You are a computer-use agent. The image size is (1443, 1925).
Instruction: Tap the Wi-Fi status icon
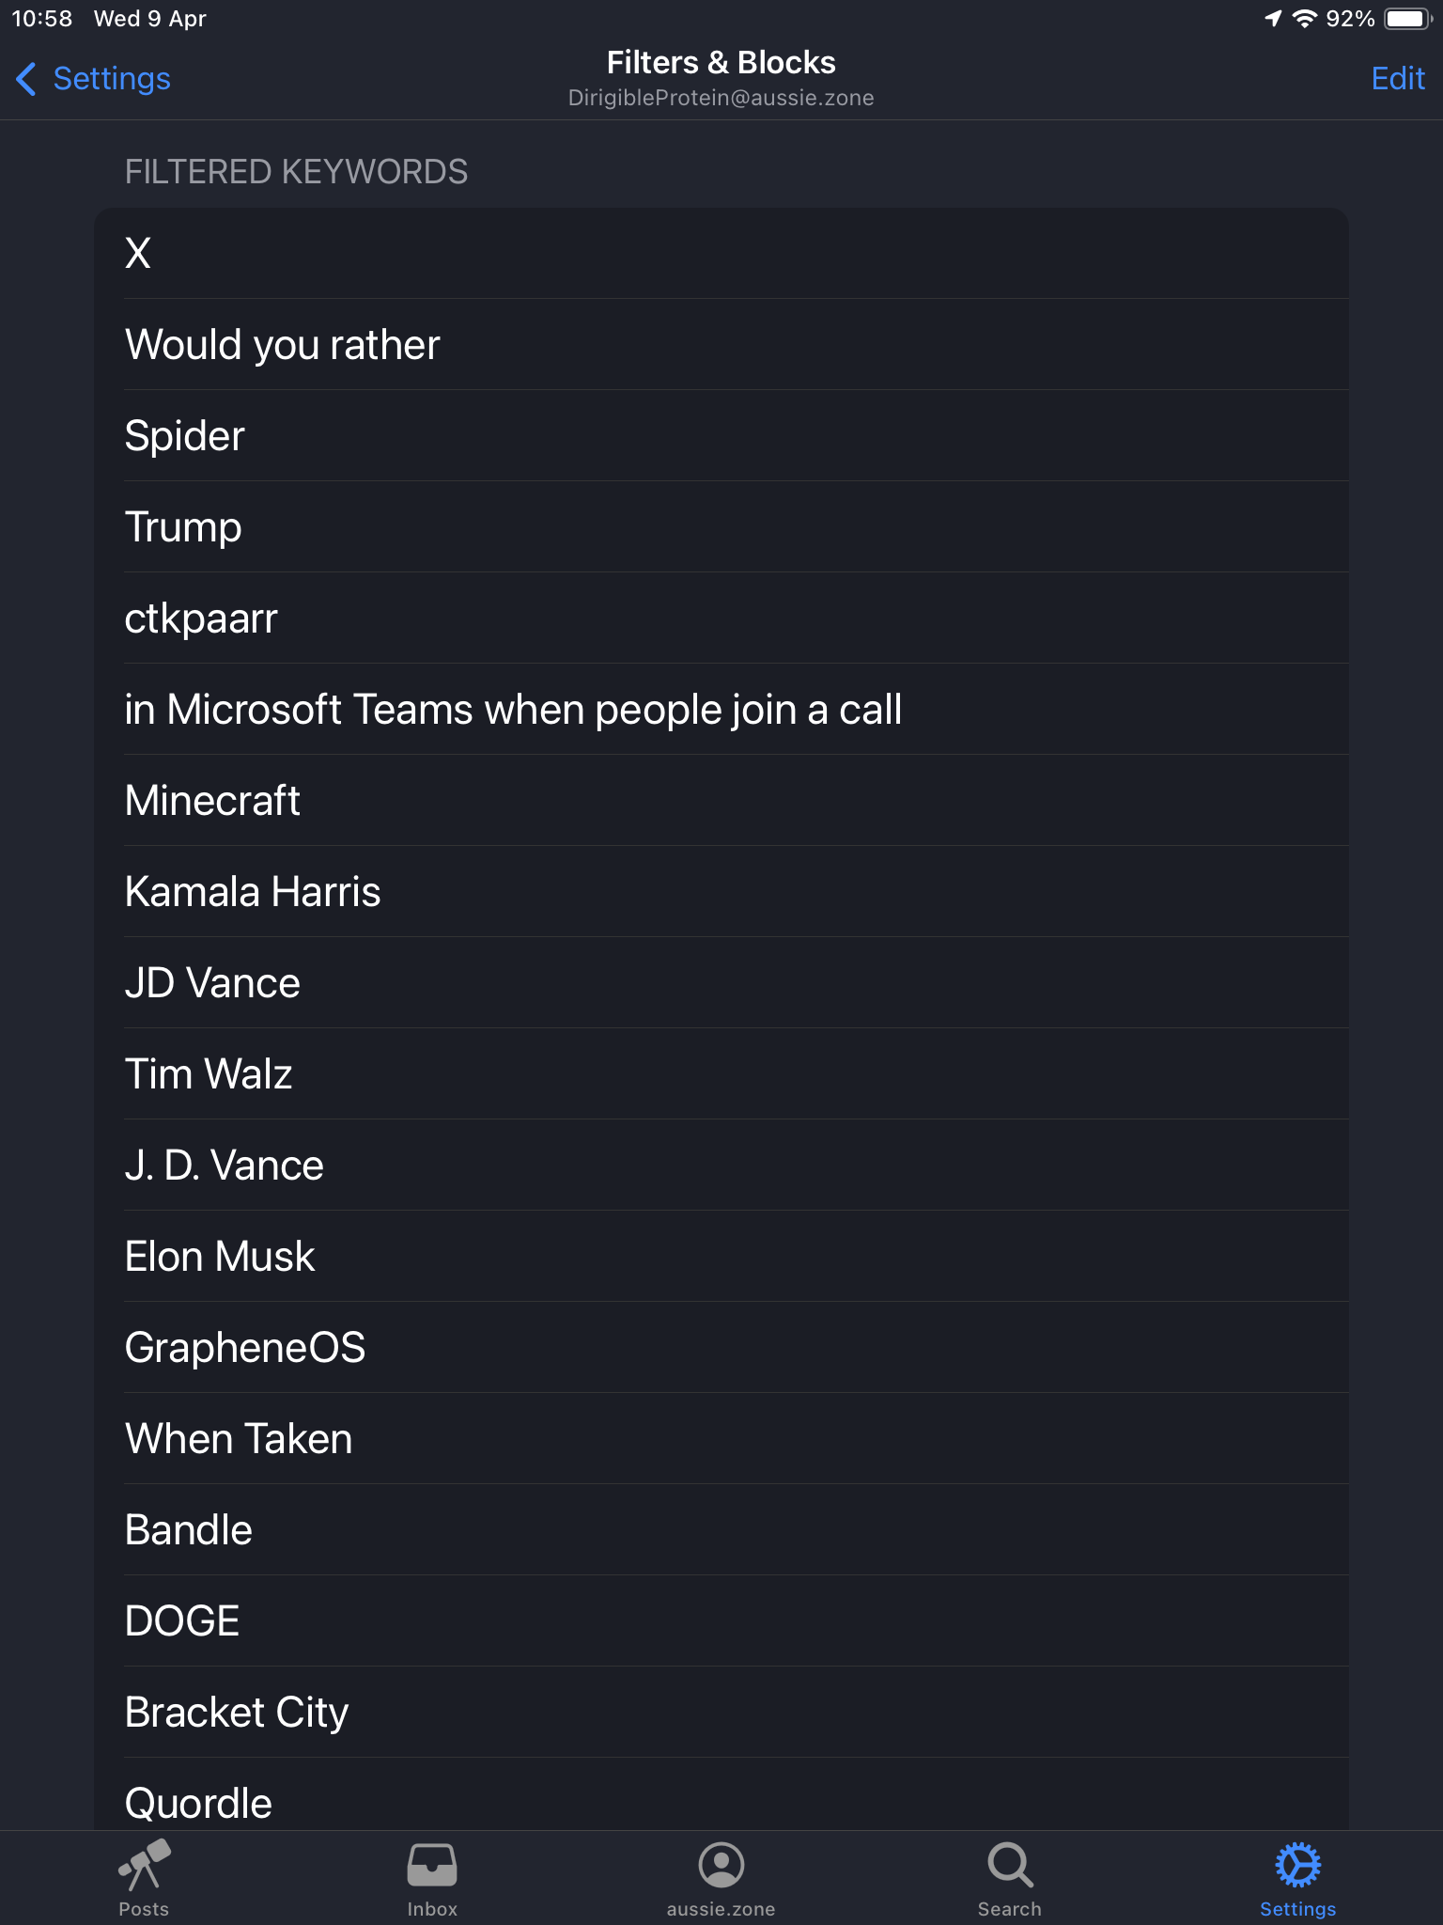(x=1305, y=19)
